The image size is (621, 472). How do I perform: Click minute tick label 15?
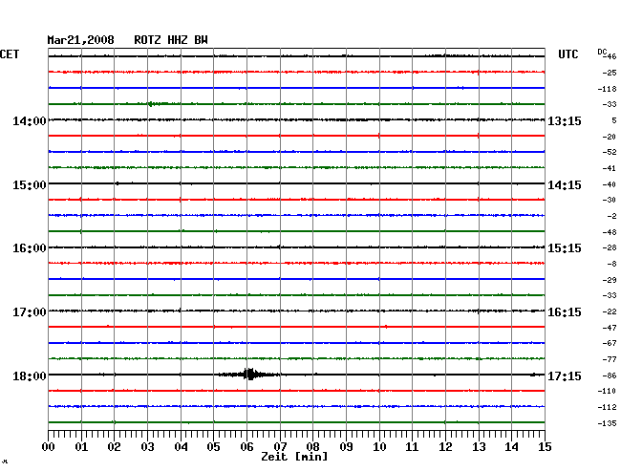click(545, 446)
